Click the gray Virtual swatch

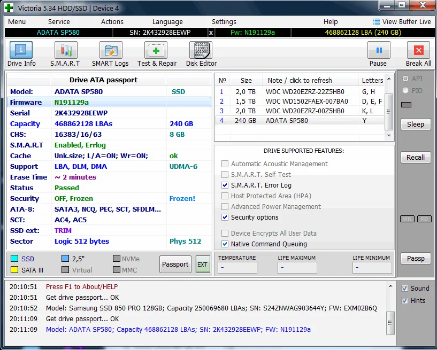point(65,270)
